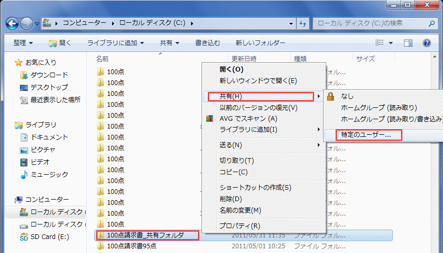
Task: Choose 切り取り(T) from context menu
Action: click(237, 161)
